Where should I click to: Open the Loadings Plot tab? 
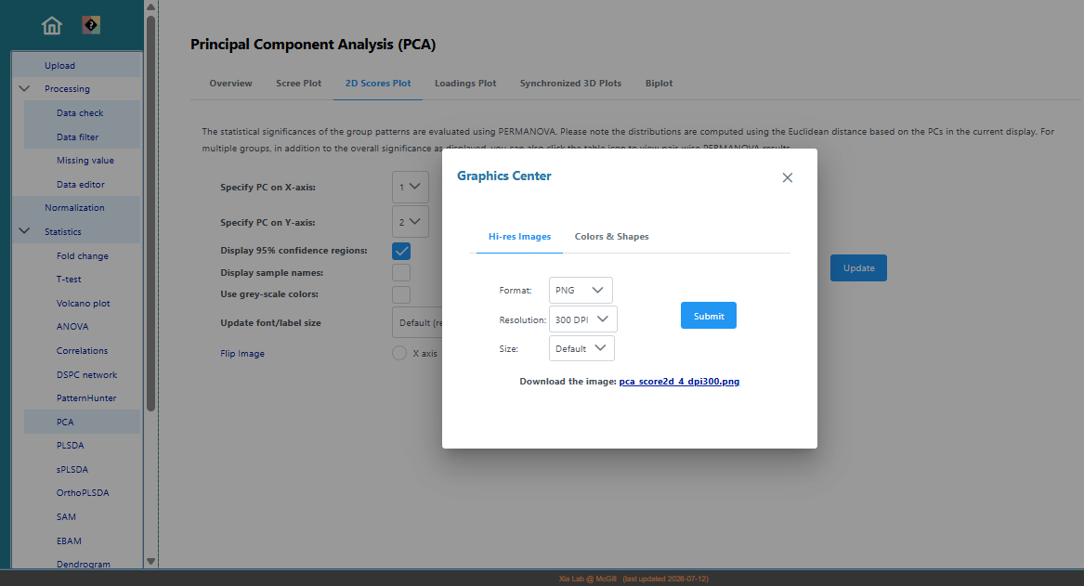point(465,83)
